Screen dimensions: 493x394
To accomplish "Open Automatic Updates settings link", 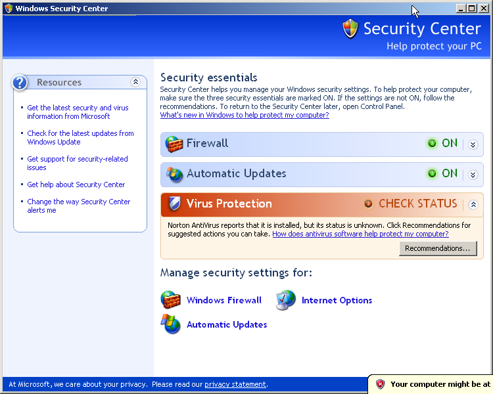I will 227,324.
